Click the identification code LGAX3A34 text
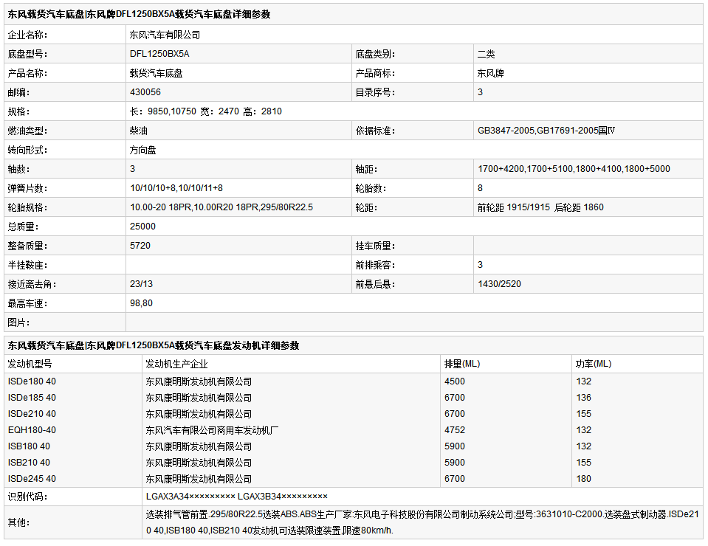Image resolution: width=708 pixels, height=546 pixels. (190, 497)
